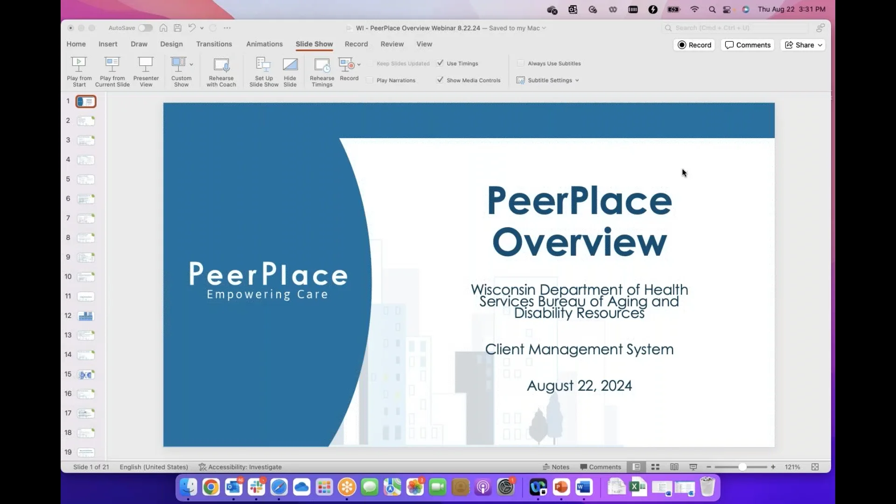Viewport: 896px width, 504px height.
Task: Uncheck Use Timings
Action: point(440,63)
